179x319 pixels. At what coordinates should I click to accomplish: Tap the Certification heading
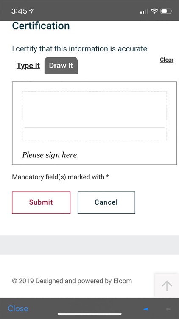(x=41, y=26)
